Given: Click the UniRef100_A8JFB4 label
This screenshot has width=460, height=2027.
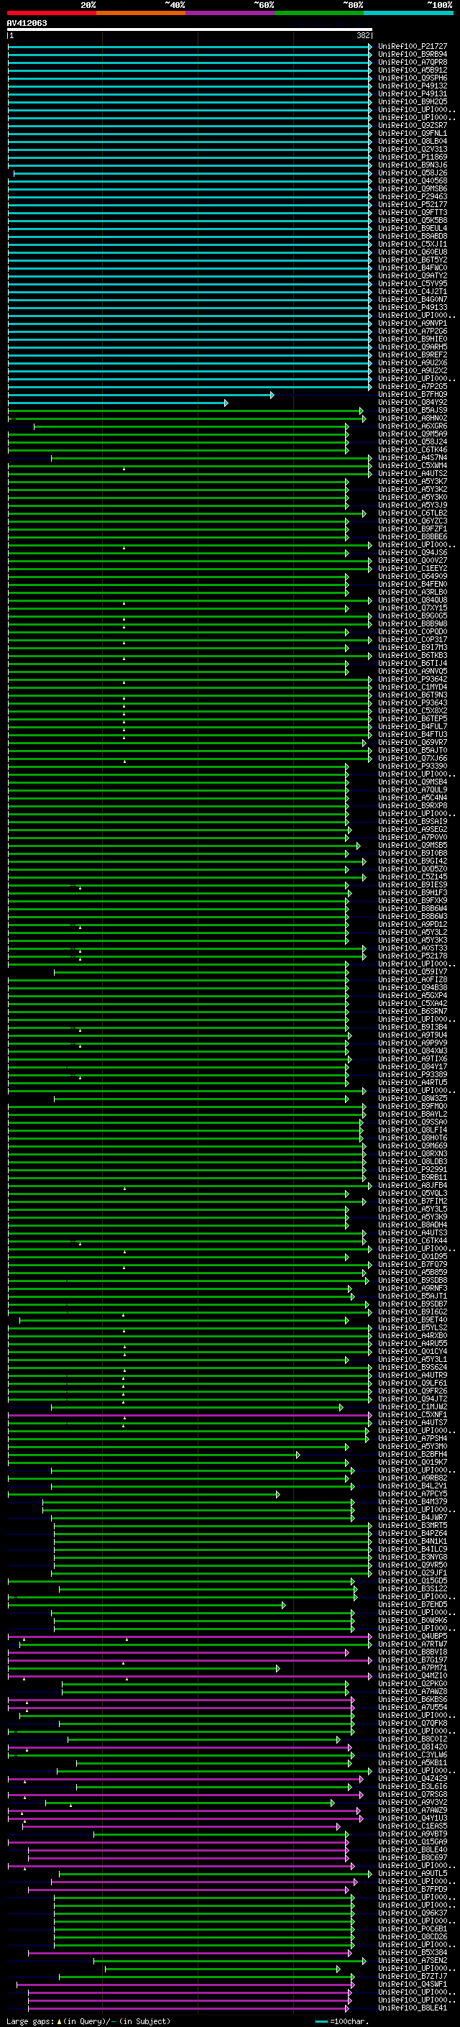Looking at the screenshot, I should 413,1186.
